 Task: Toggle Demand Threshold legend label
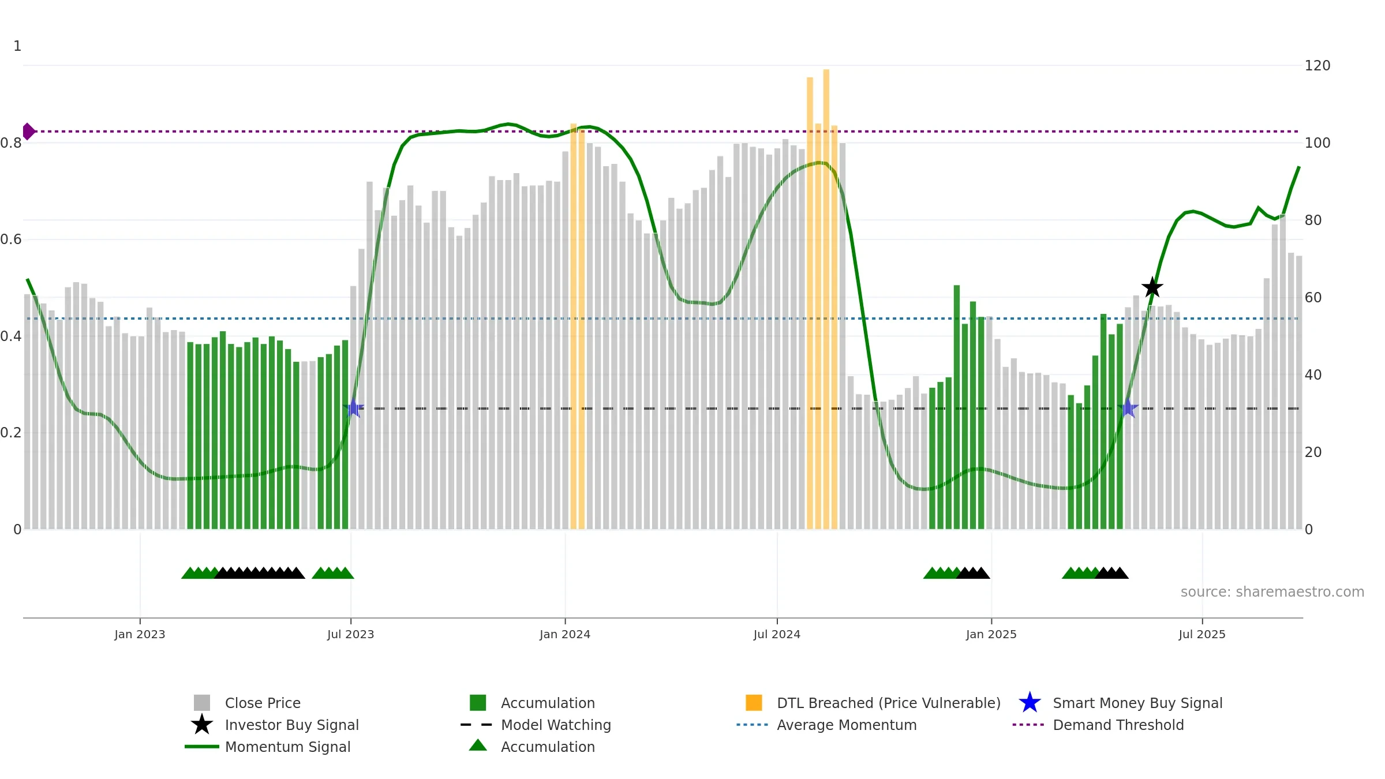click(1118, 725)
